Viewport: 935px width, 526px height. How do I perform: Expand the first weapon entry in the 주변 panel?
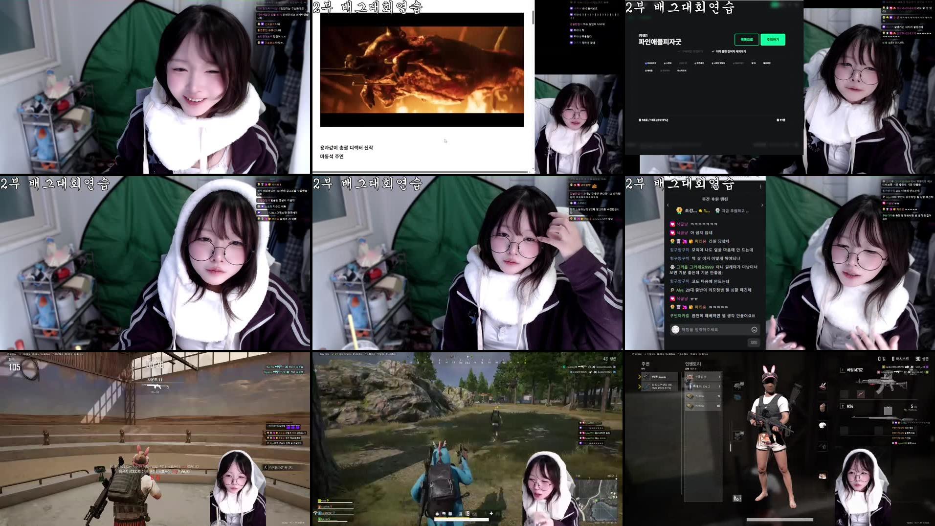639,376
